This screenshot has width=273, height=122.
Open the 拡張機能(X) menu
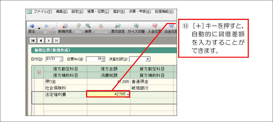164,12
